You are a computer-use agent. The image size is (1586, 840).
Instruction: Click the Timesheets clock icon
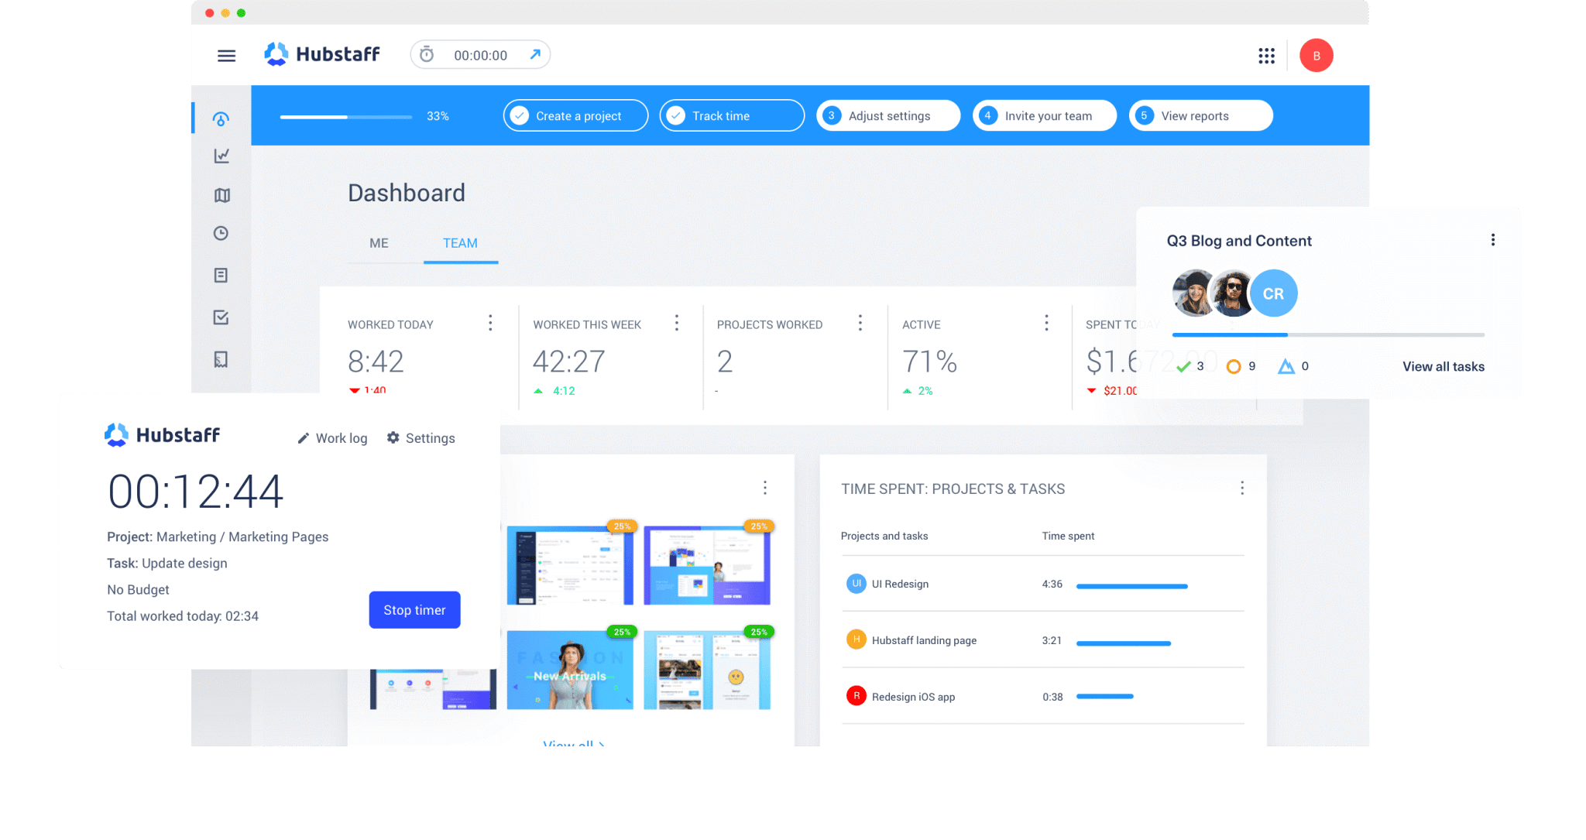click(x=221, y=233)
